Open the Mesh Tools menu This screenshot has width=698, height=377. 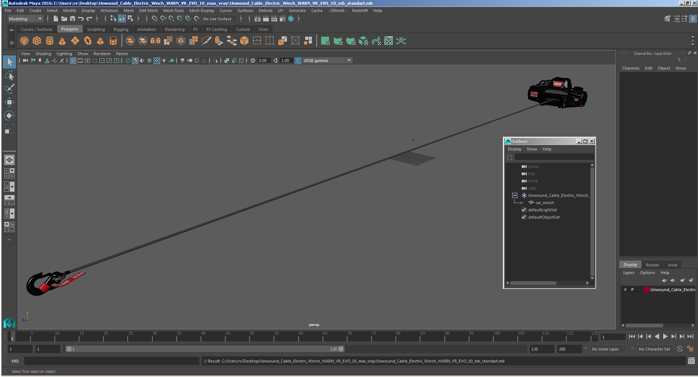point(173,11)
